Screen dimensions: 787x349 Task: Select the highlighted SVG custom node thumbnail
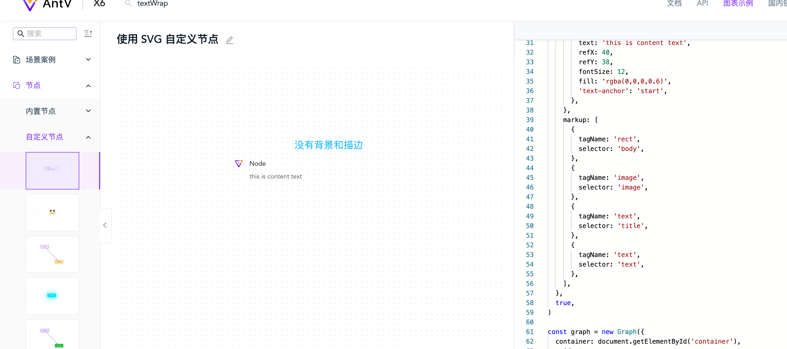(52, 171)
